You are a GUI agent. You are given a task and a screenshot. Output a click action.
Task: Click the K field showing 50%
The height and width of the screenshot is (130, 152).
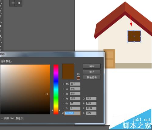click(x=91, y=113)
